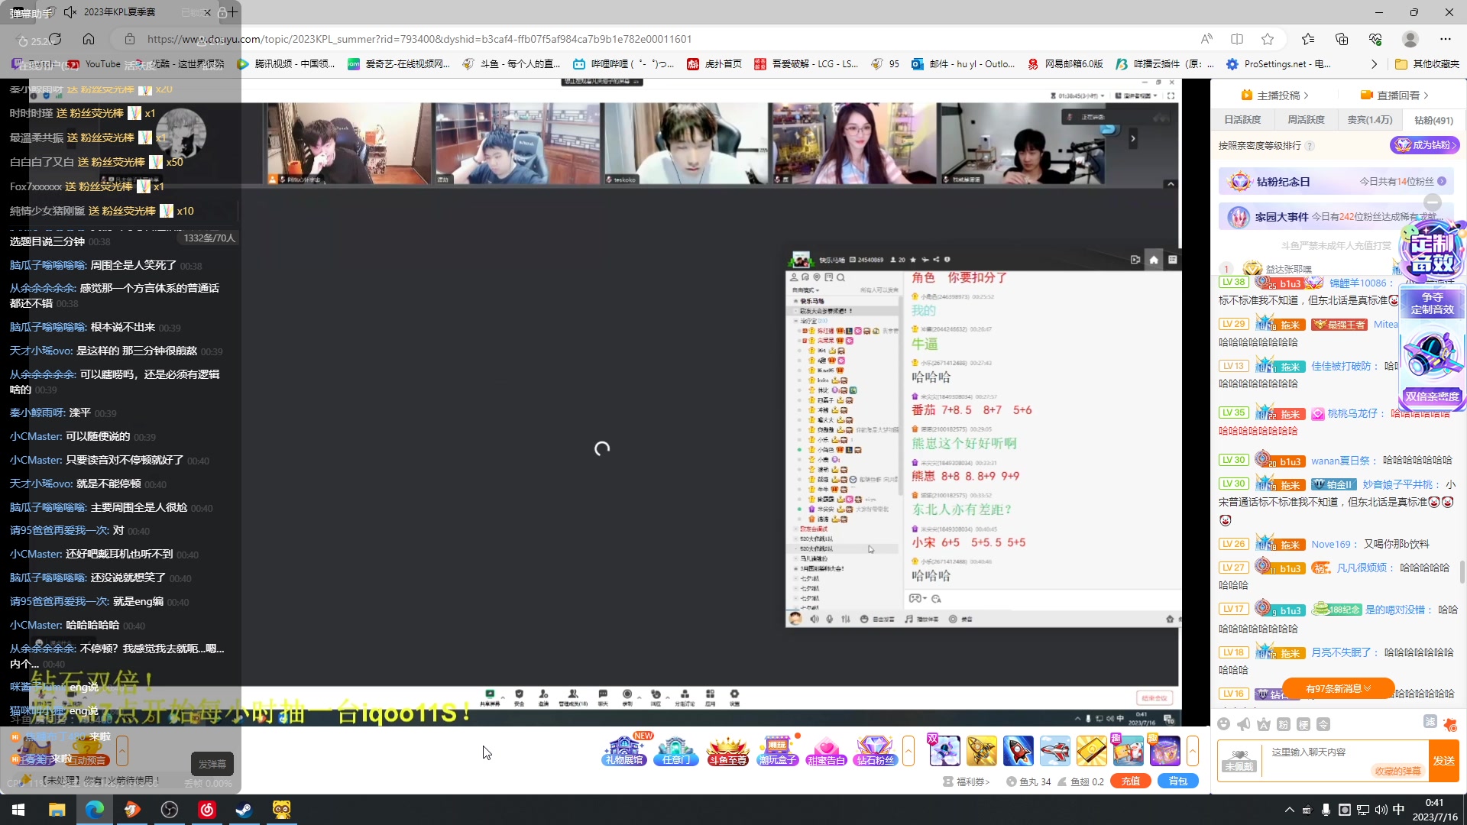The width and height of the screenshot is (1467, 825).
Task: Open the meeting 聊天 chat icon
Action: (603, 697)
